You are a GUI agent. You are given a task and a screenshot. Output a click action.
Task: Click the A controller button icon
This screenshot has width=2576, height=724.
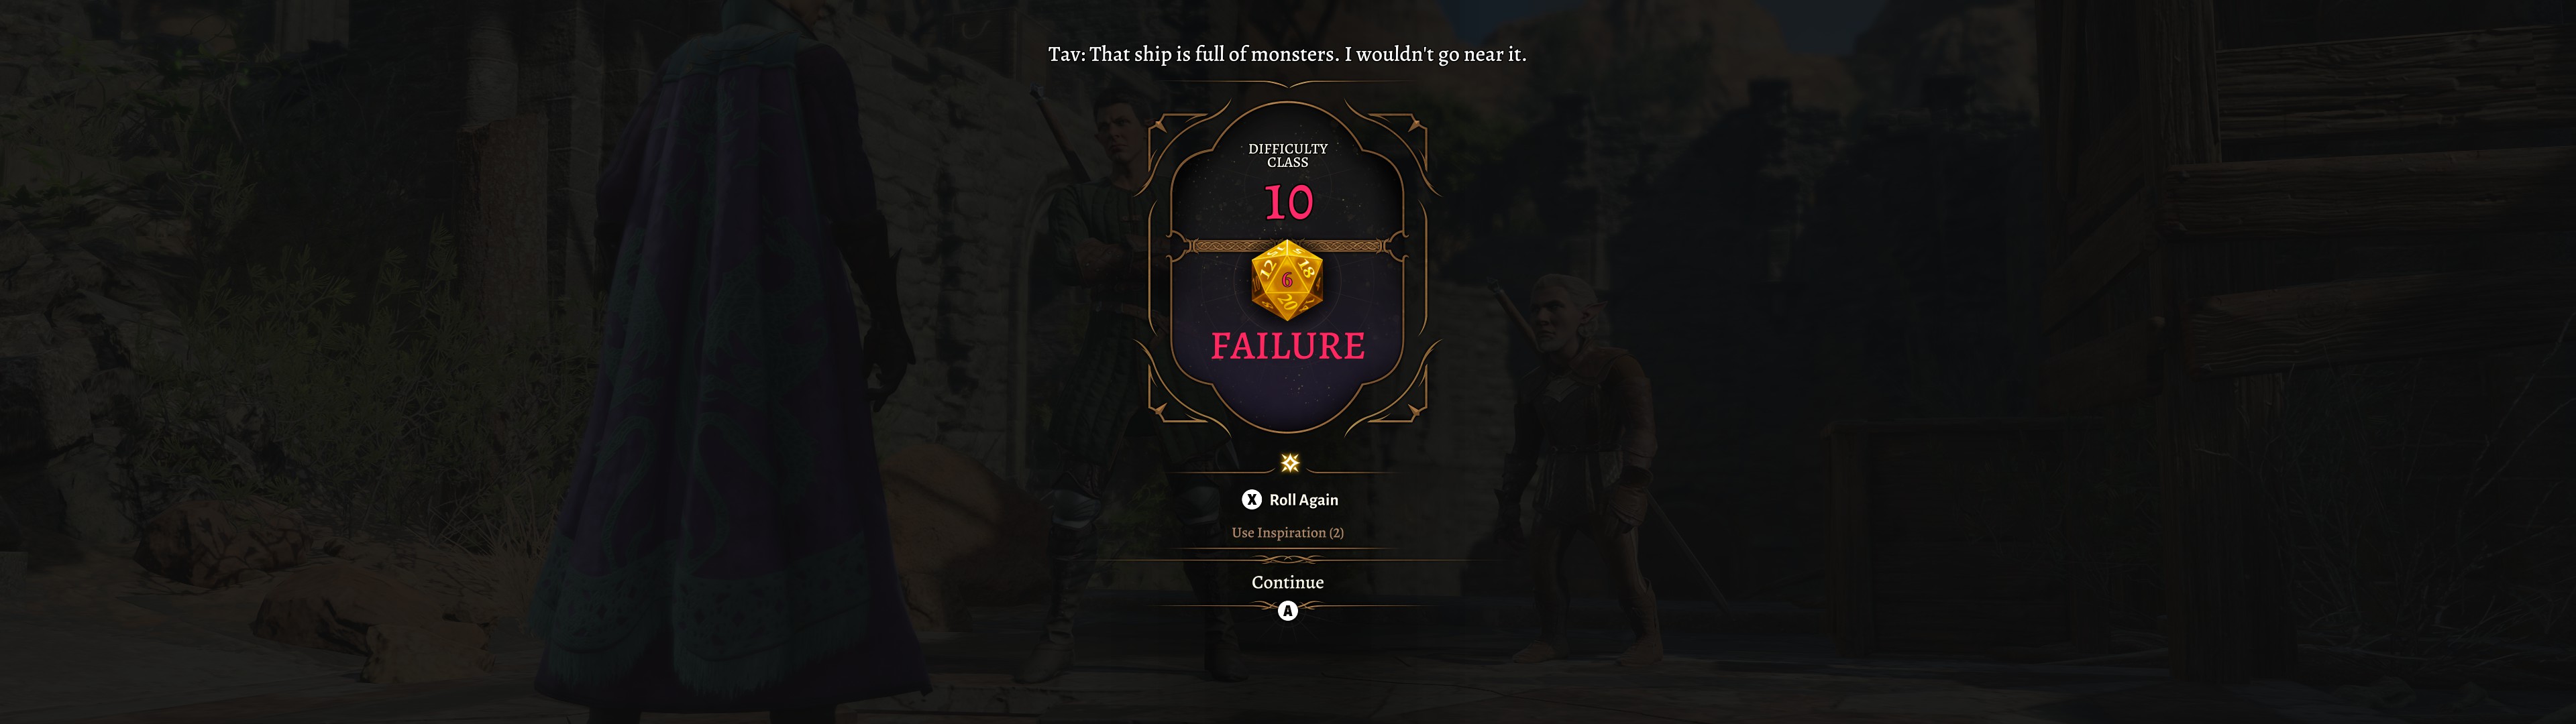pyautogui.click(x=1287, y=610)
